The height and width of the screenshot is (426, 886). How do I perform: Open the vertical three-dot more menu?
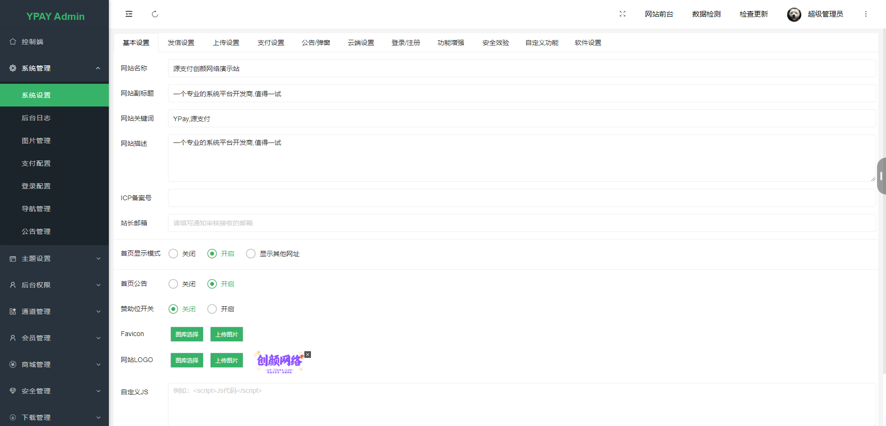click(x=866, y=14)
